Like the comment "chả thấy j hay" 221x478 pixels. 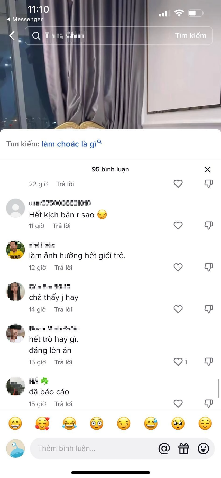click(178, 309)
